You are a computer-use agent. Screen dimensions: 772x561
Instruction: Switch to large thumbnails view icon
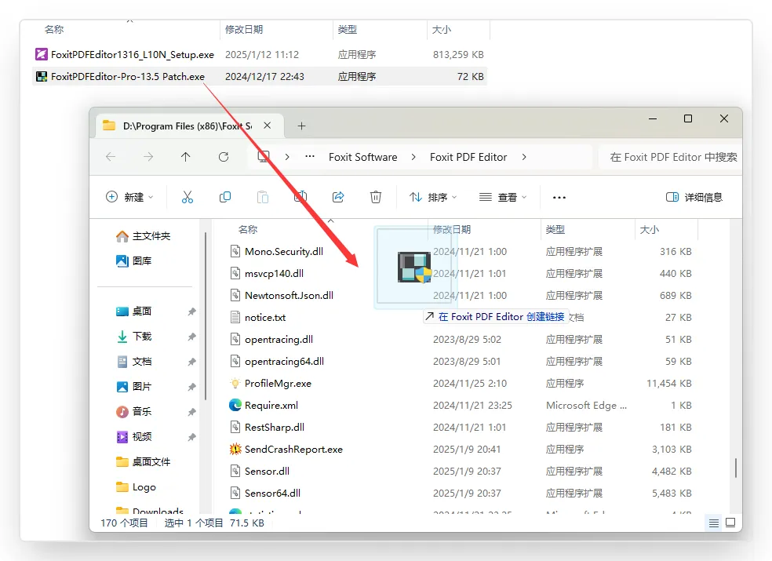click(730, 523)
